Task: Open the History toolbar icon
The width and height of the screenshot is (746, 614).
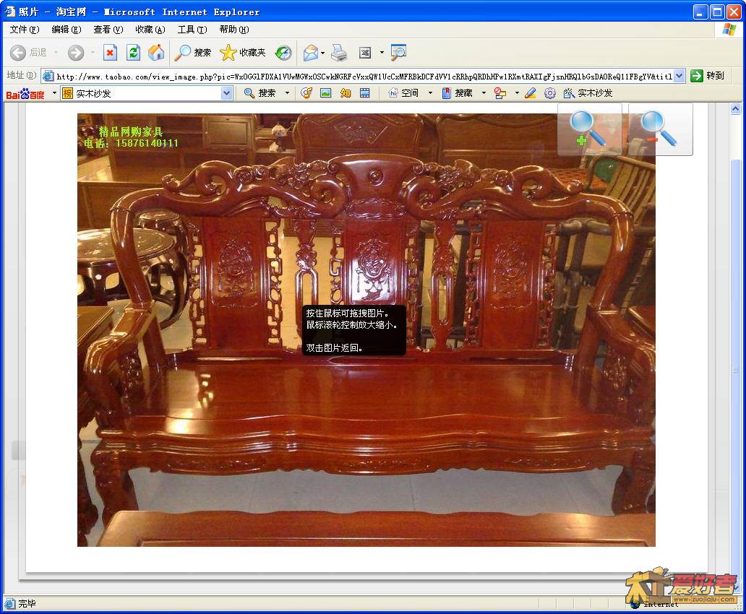Action: (x=283, y=53)
